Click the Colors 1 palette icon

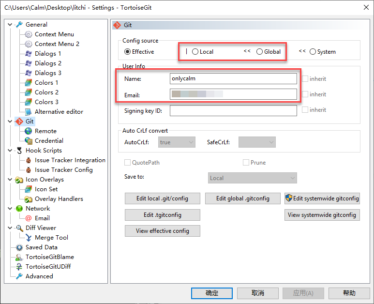click(29, 83)
